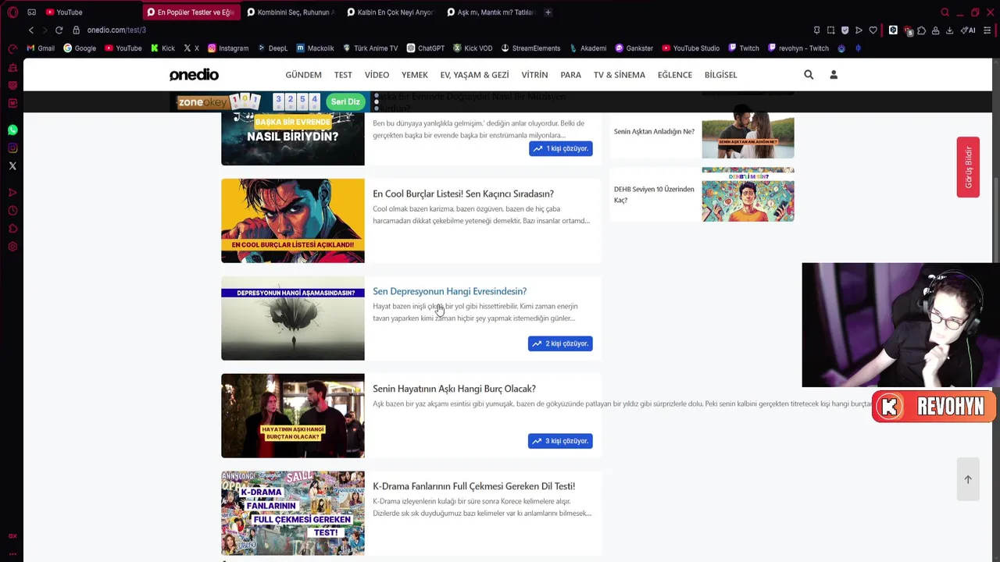Open a new tab with plus icon
Viewport: 1000px width, 562px height.
(x=548, y=12)
